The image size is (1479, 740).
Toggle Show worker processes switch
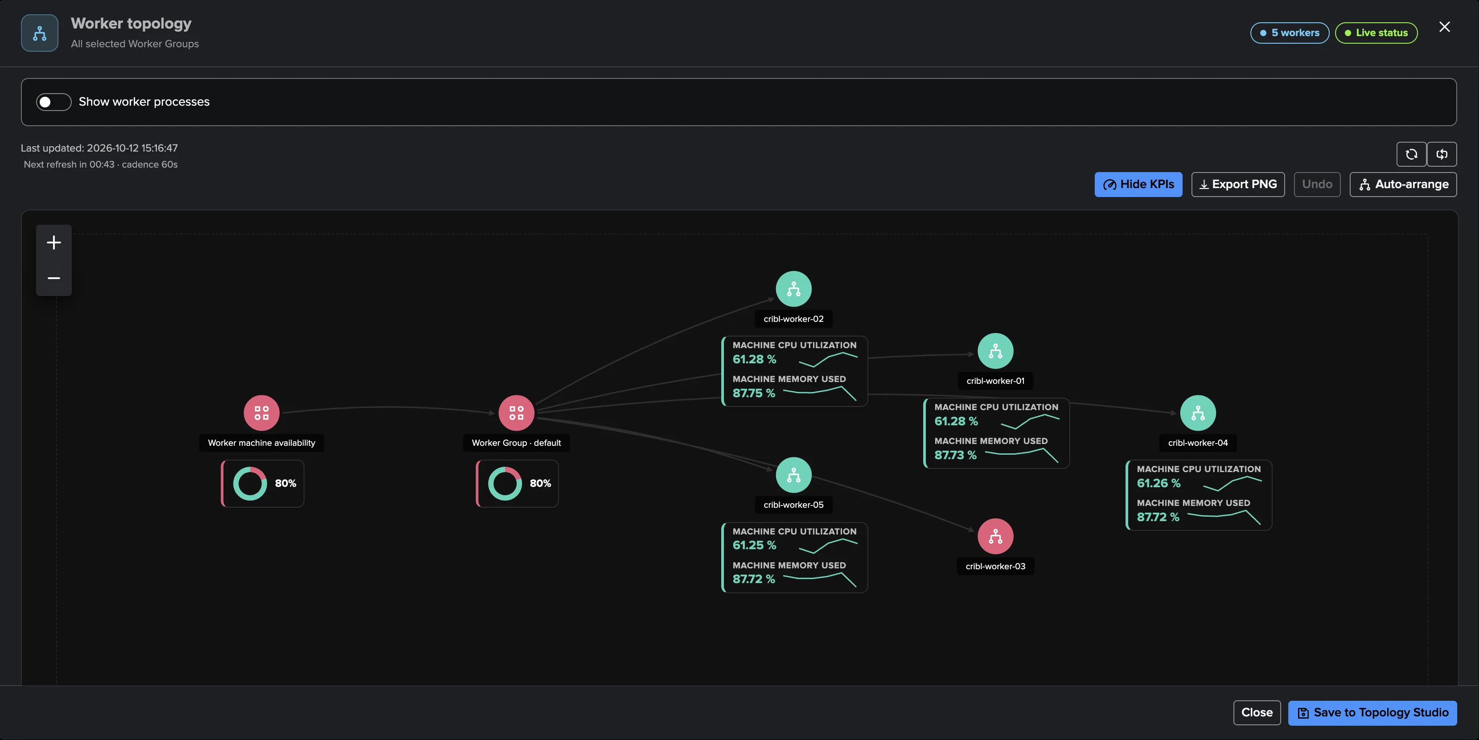(53, 102)
